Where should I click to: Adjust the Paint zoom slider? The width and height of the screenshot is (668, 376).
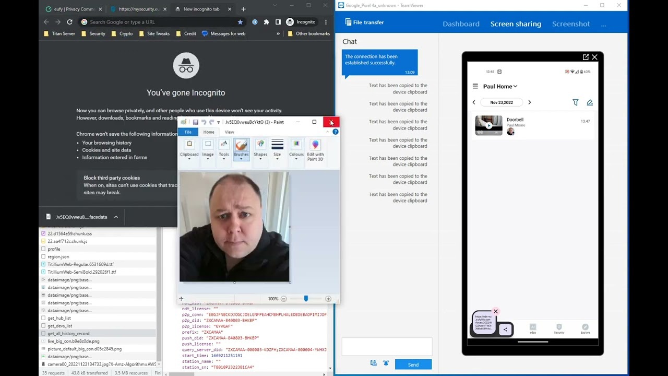click(306, 299)
